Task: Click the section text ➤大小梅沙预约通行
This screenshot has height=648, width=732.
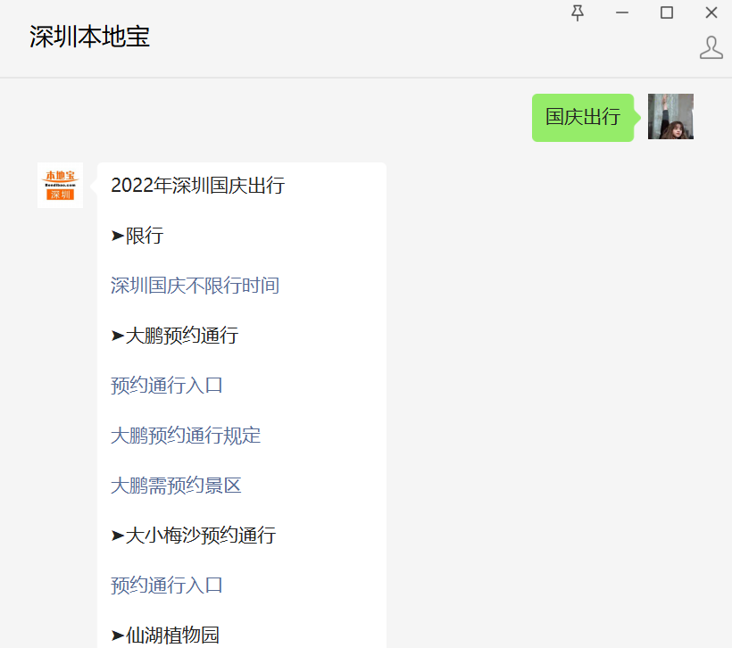Action: pyautogui.click(x=194, y=536)
